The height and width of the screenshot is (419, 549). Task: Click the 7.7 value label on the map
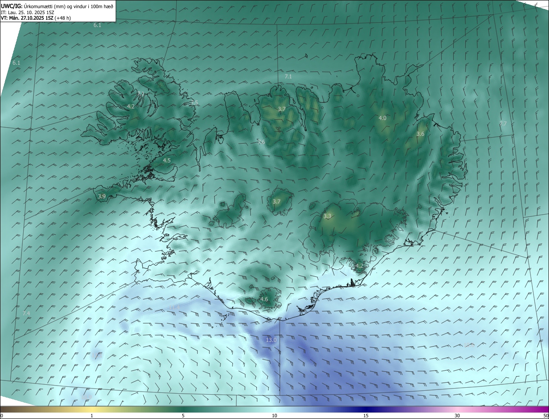[x=503, y=123]
